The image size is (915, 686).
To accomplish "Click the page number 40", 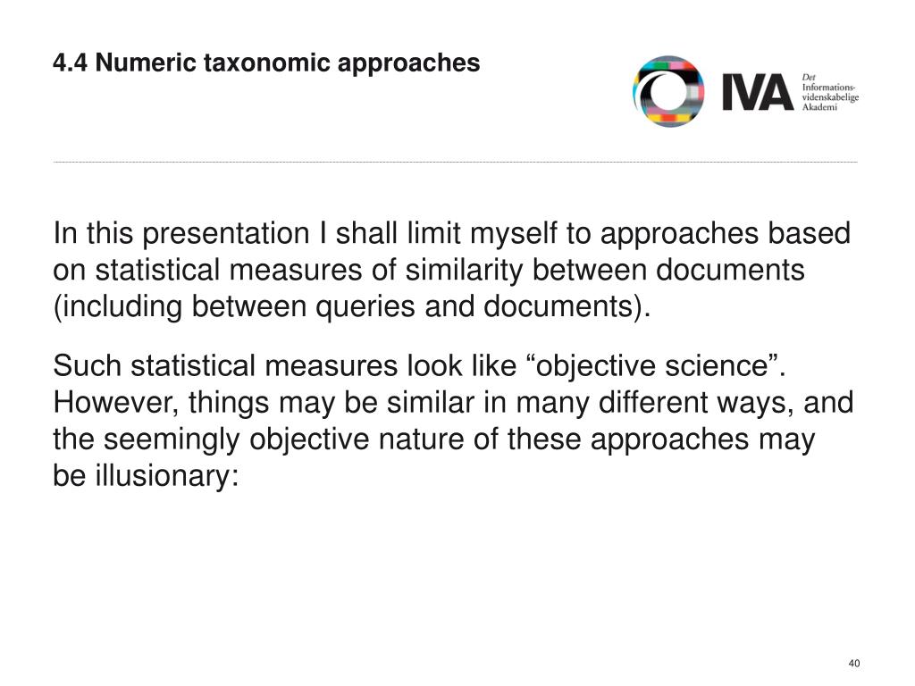I will tap(853, 664).
